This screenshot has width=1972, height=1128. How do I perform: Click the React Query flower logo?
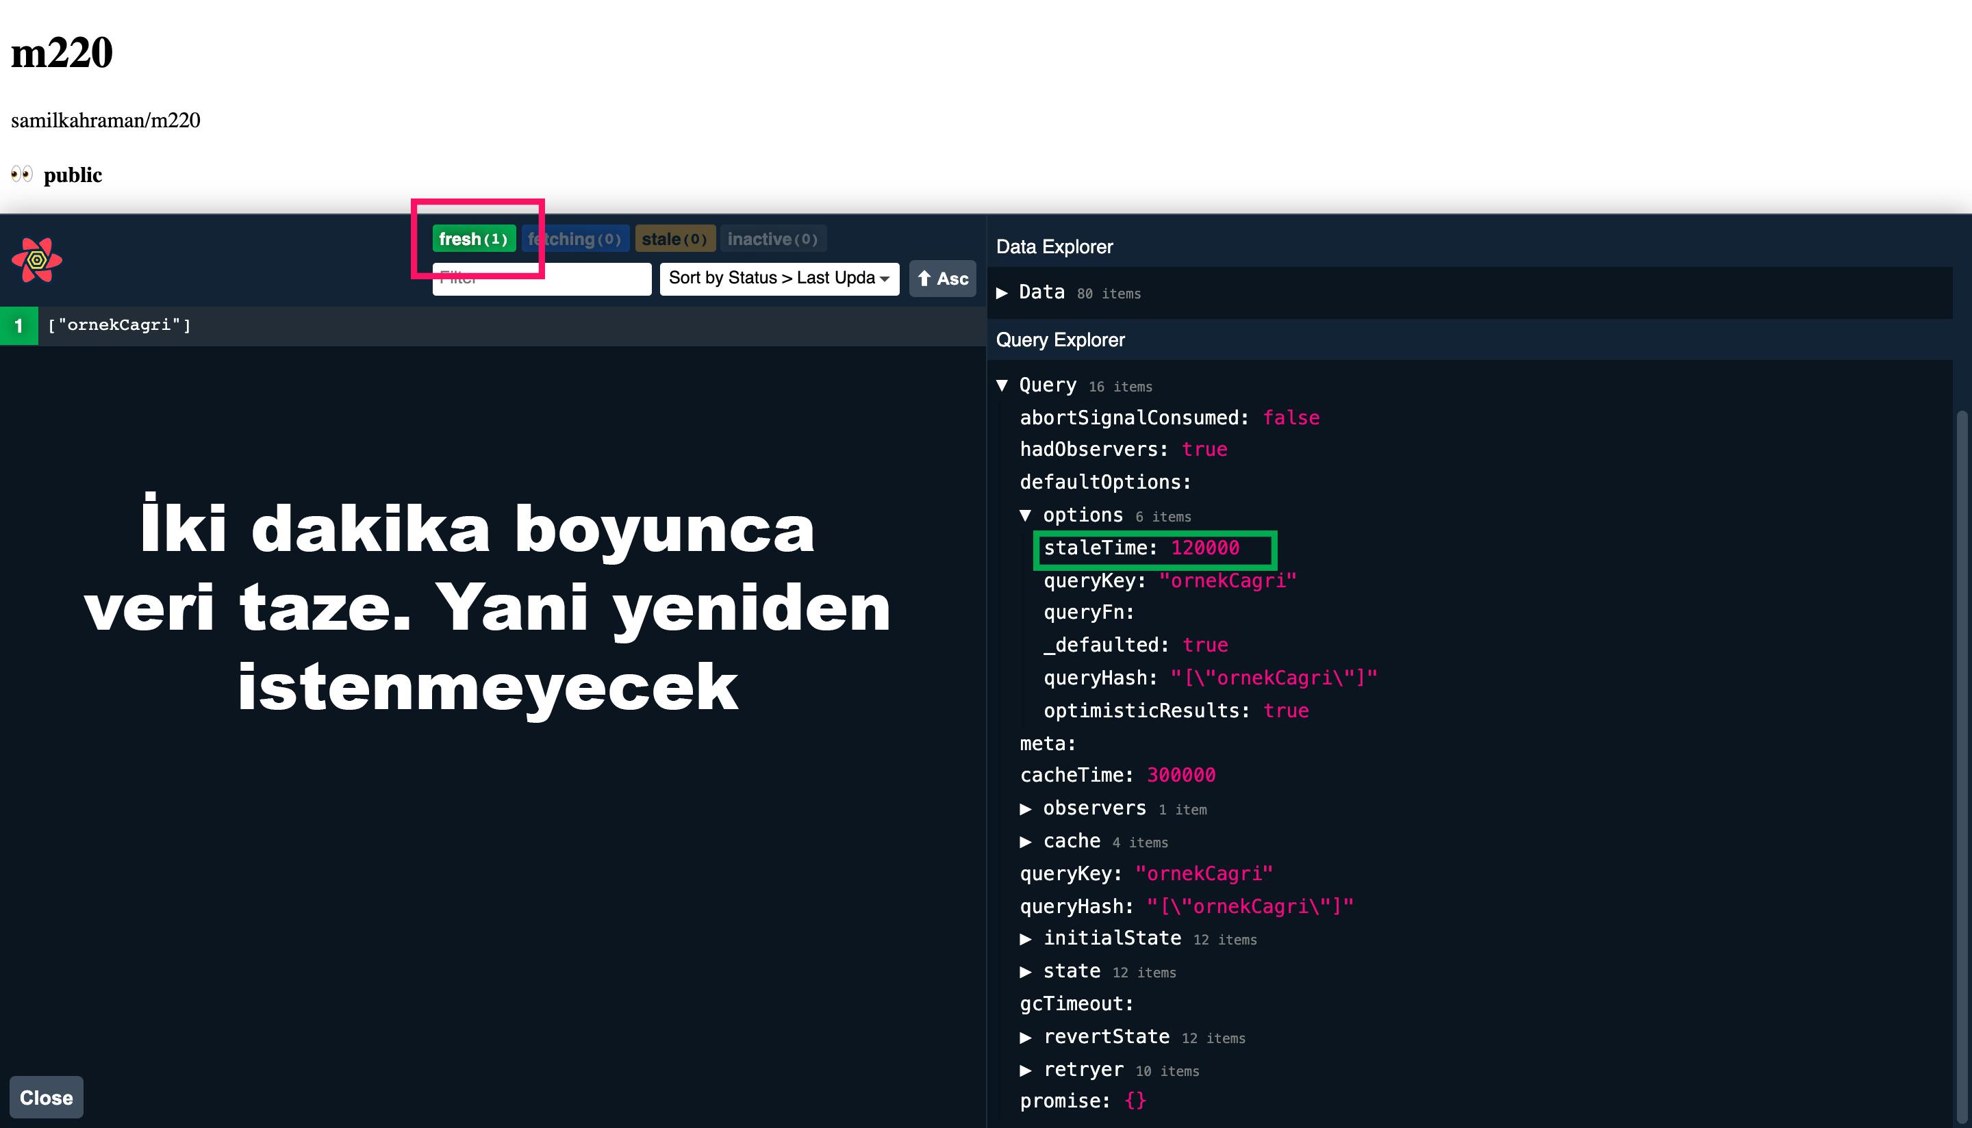[36, 260]
